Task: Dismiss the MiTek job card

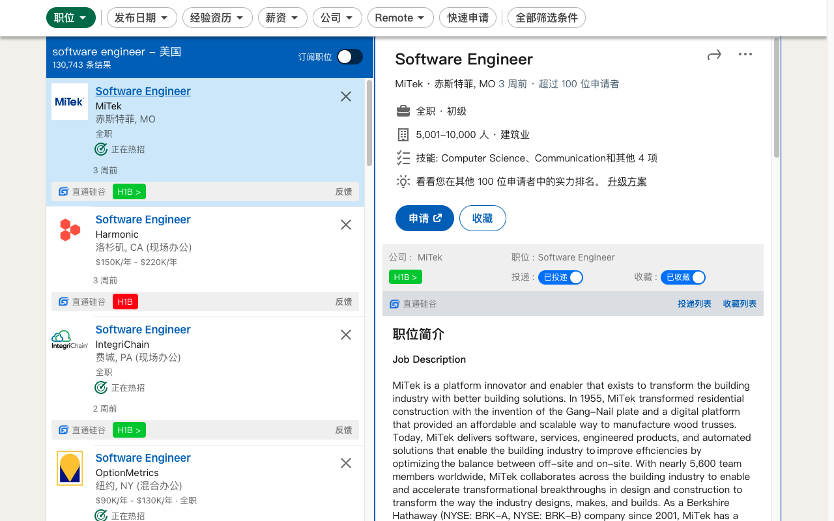Action: [346, 96]
